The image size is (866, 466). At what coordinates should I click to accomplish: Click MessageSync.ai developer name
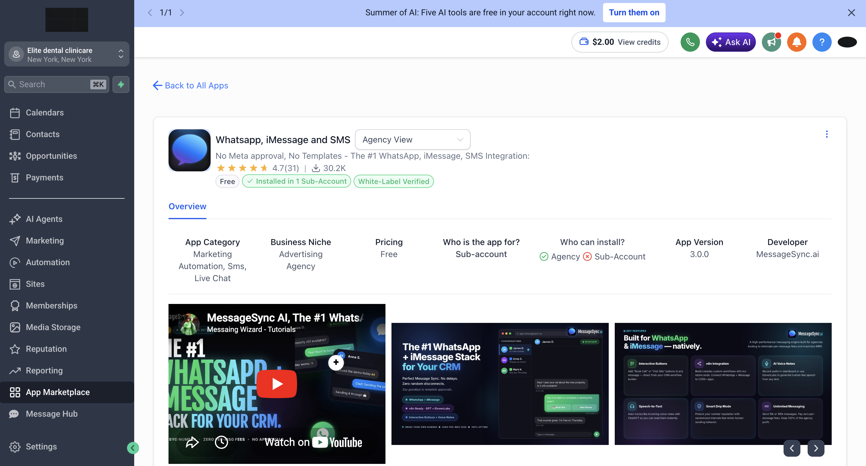[x=787, y=254]
